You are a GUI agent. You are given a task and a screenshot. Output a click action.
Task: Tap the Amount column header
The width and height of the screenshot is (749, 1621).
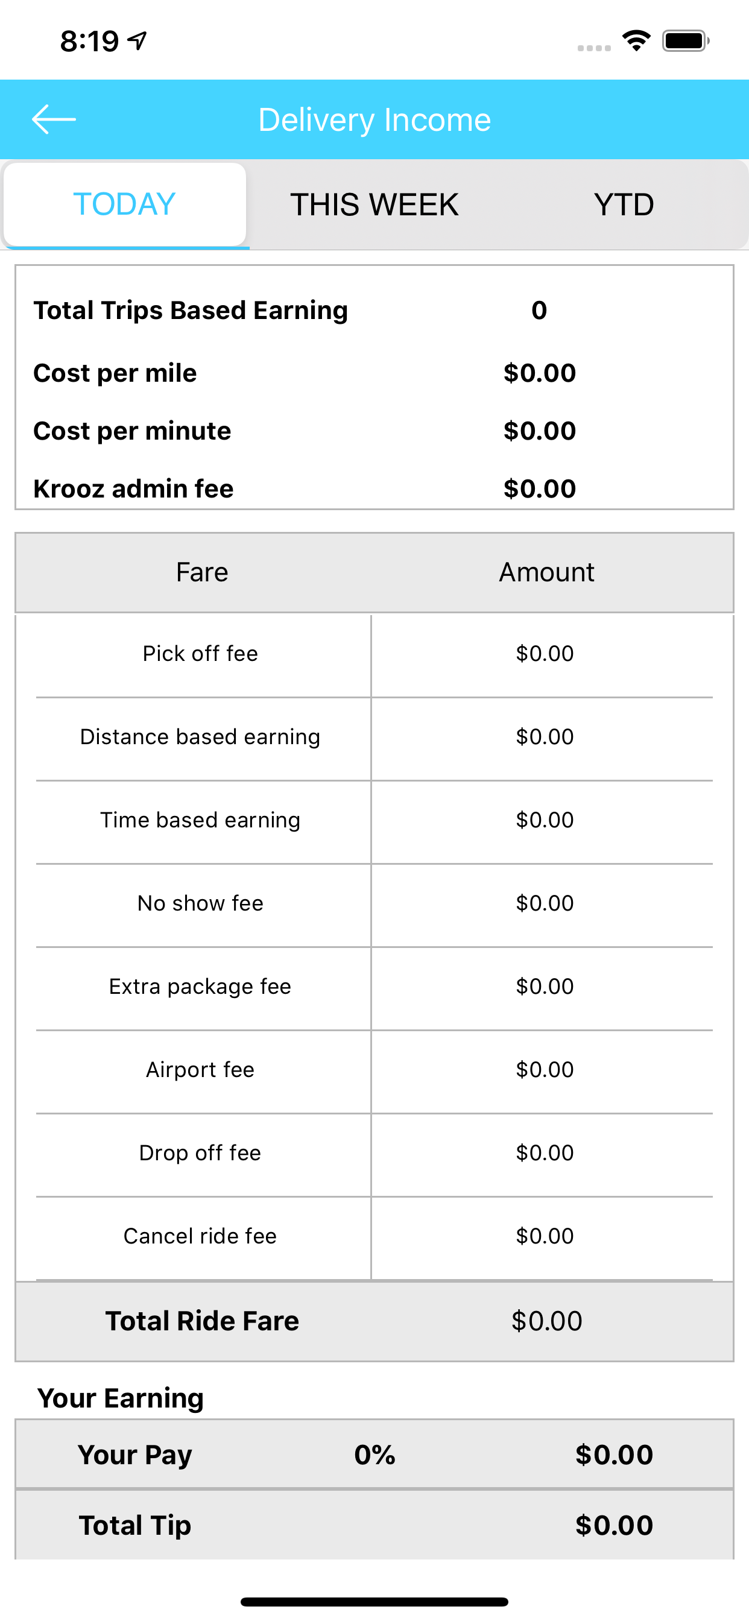[546, 572]
